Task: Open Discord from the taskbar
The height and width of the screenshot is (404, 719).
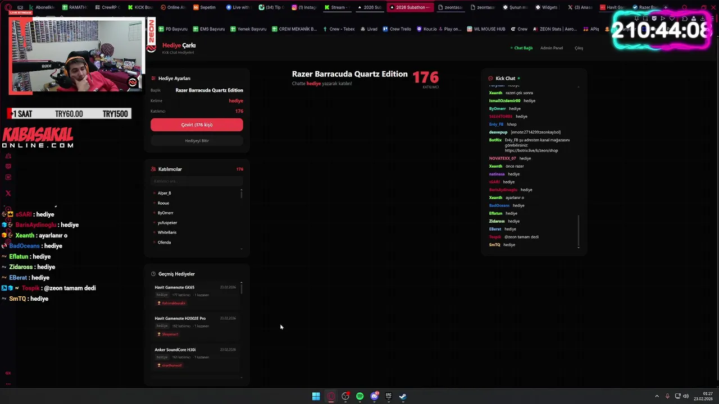Action: [x=374, y=396]
